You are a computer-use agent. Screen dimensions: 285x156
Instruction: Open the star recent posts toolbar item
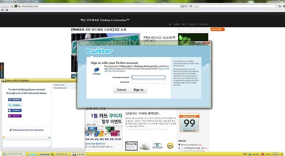coord(62,154)
